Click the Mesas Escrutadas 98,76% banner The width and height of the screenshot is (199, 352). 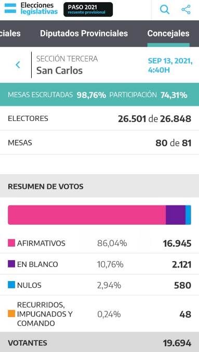click(100, 95)
